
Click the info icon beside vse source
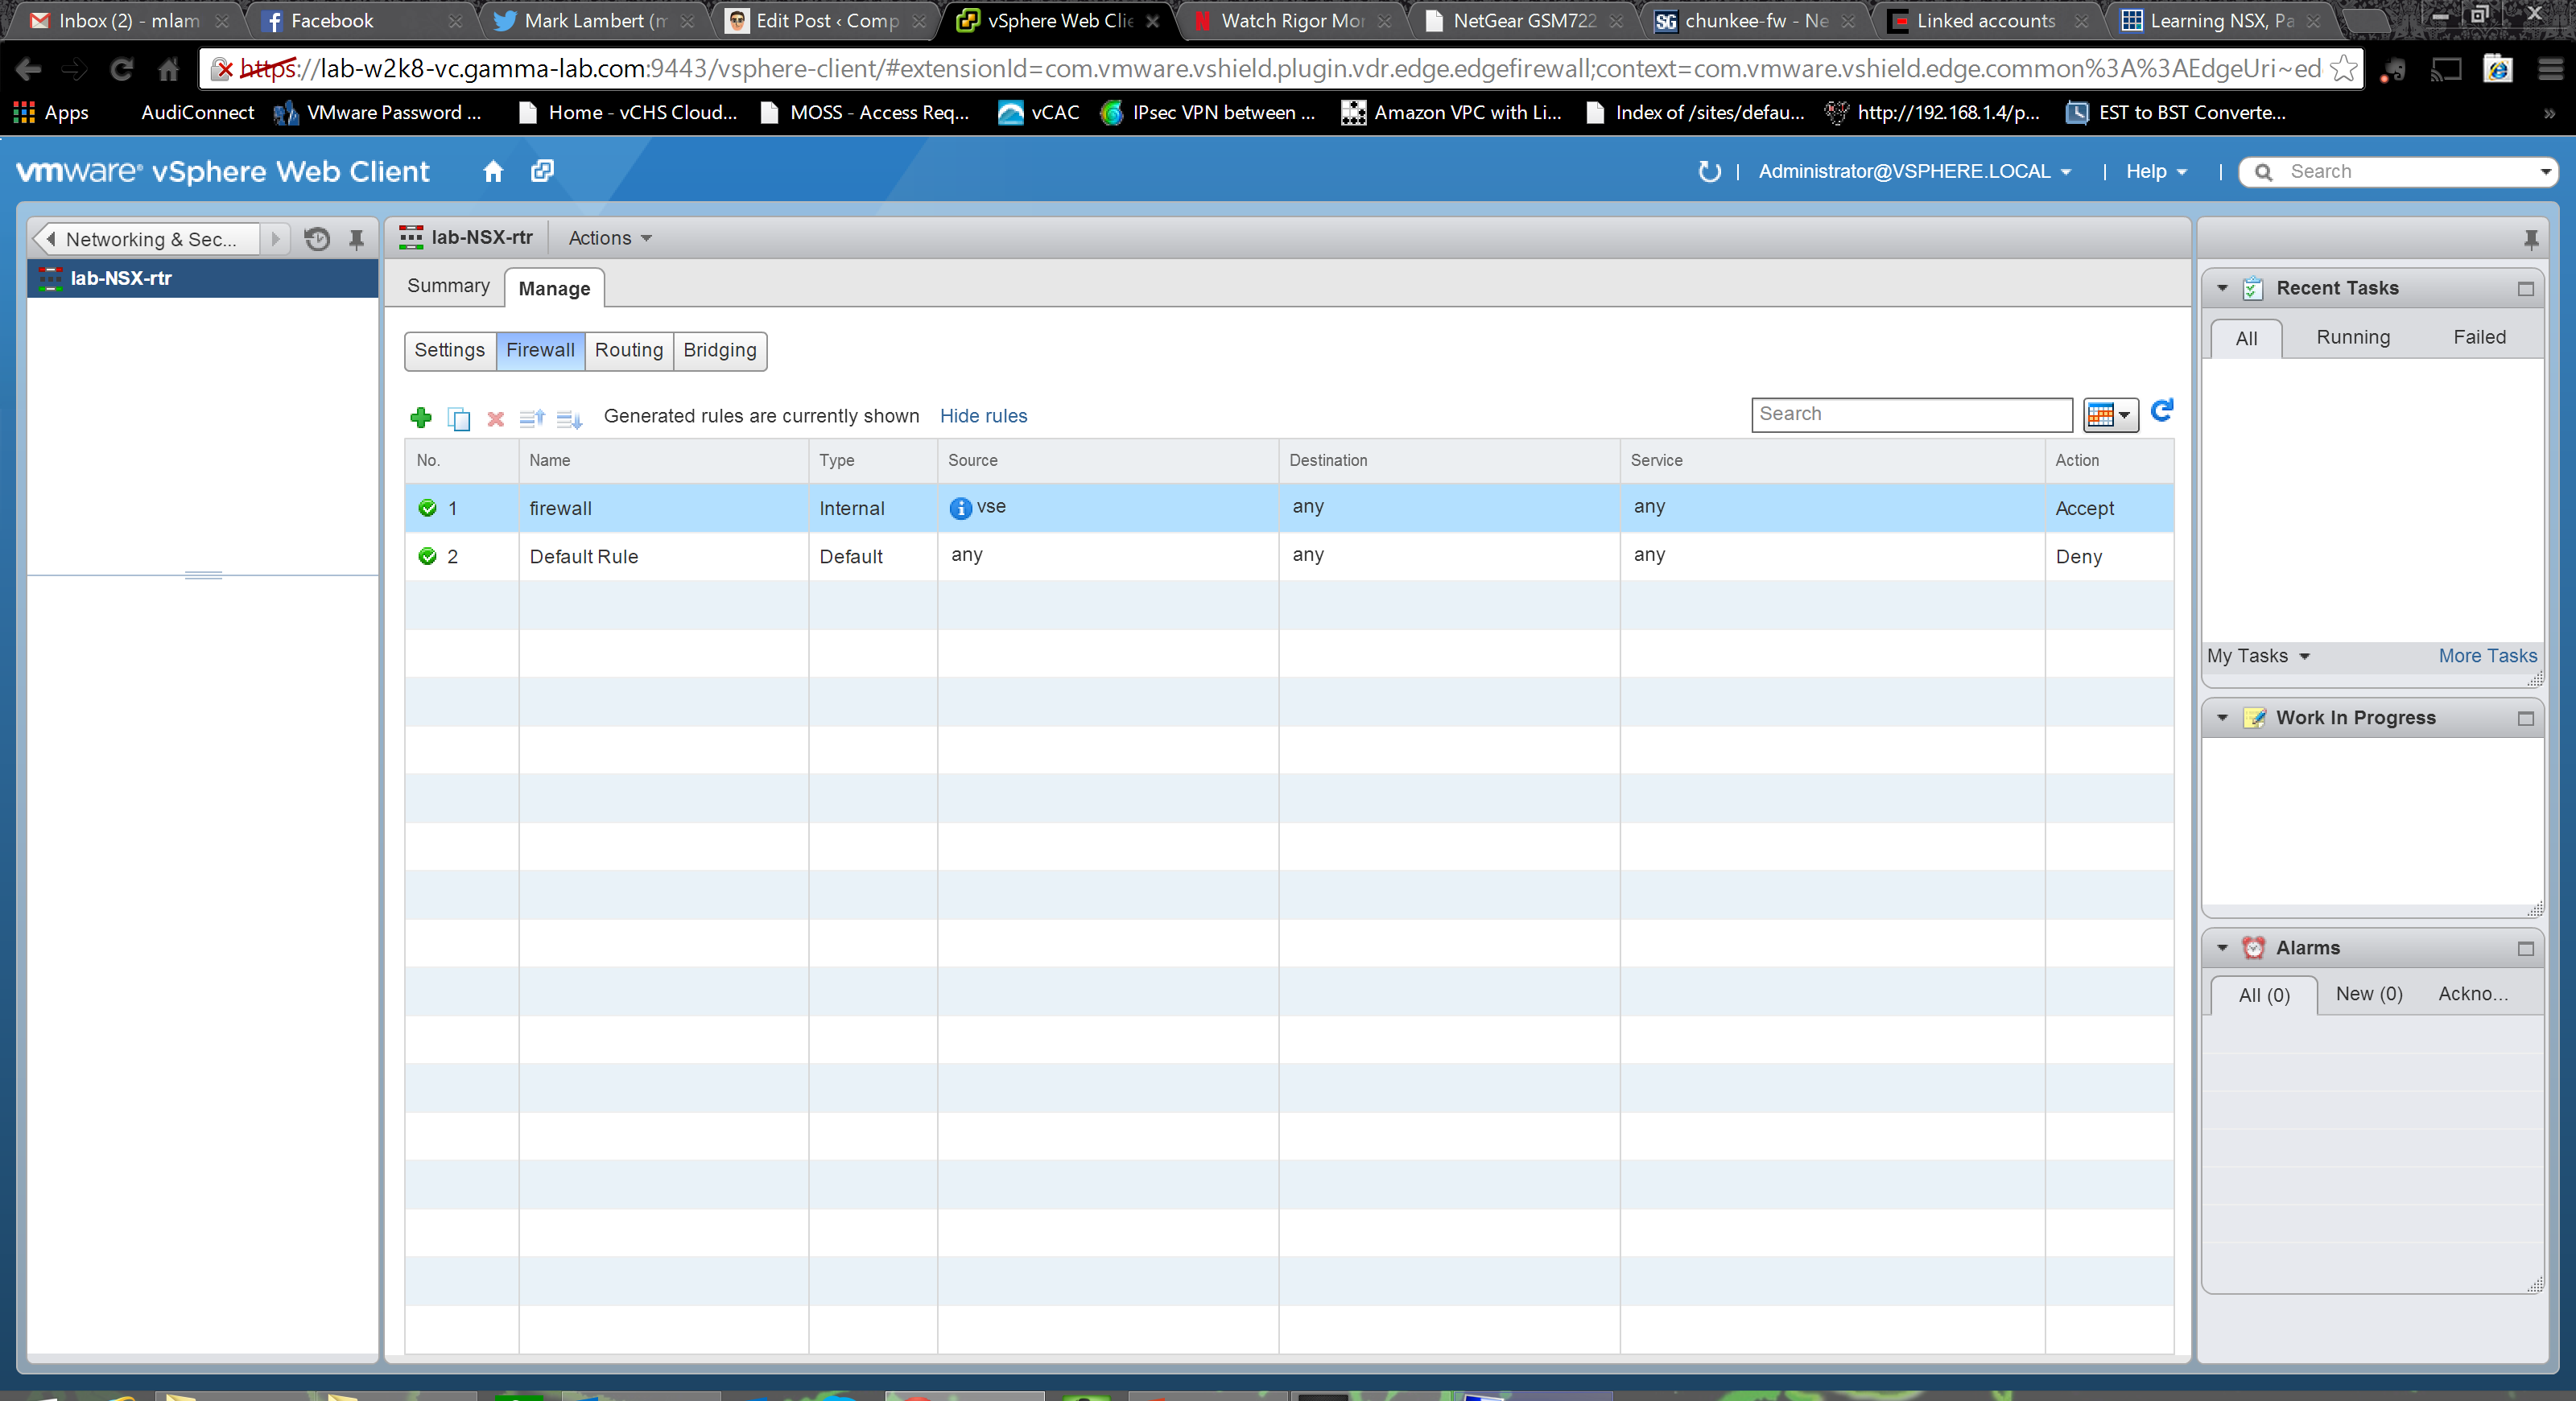(960, 508)
